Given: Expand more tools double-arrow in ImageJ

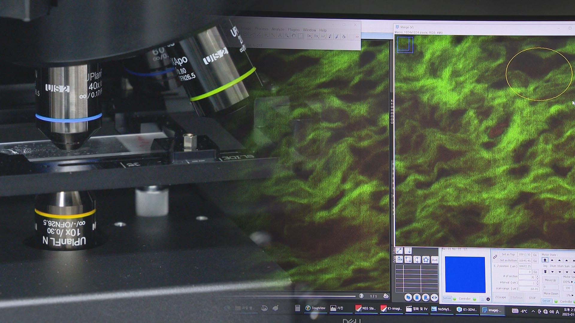Looking at the screenshot, I should [x=357, y=37].
